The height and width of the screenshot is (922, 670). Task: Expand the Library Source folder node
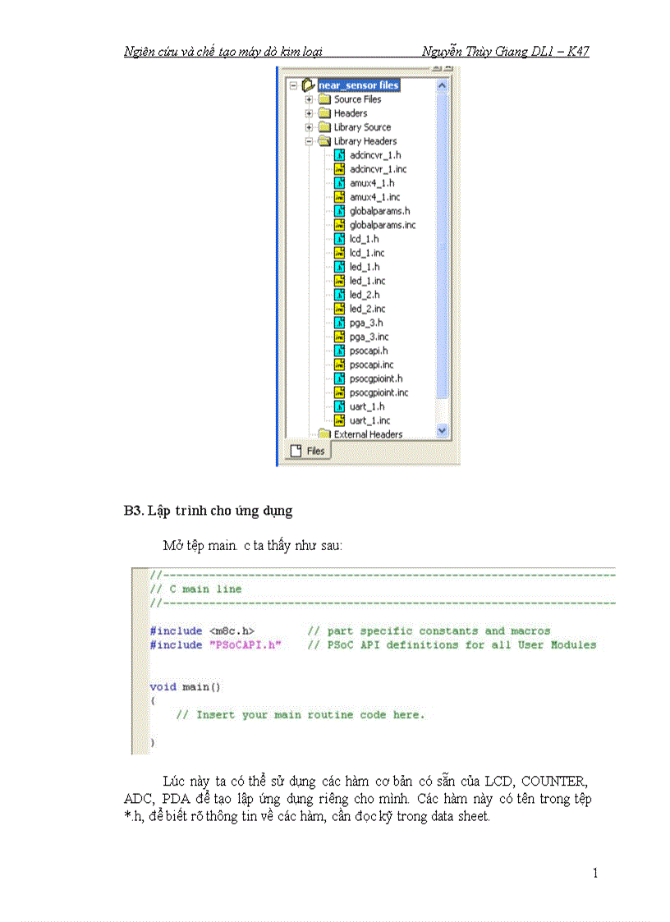tap(309, 127)
